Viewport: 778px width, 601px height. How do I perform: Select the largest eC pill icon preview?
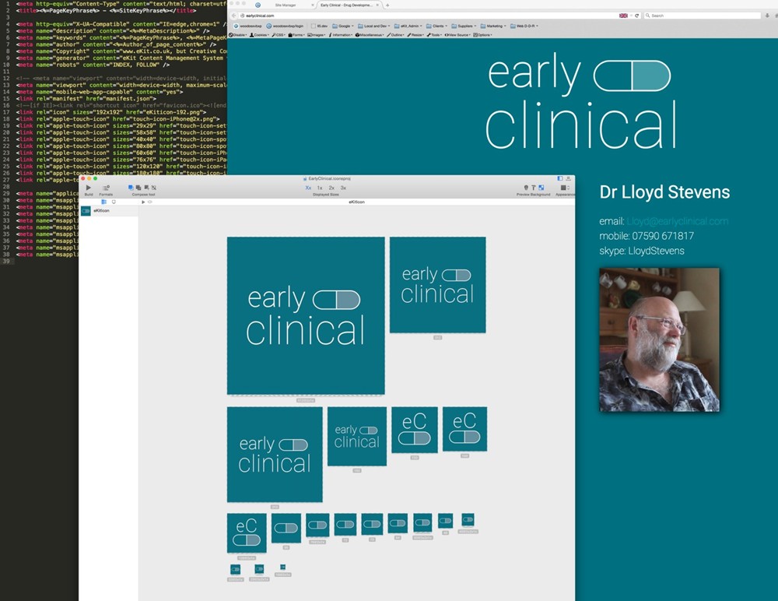click(415, 429)
